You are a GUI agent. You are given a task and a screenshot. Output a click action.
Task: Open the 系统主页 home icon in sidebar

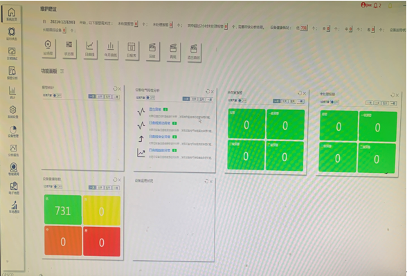12,14
